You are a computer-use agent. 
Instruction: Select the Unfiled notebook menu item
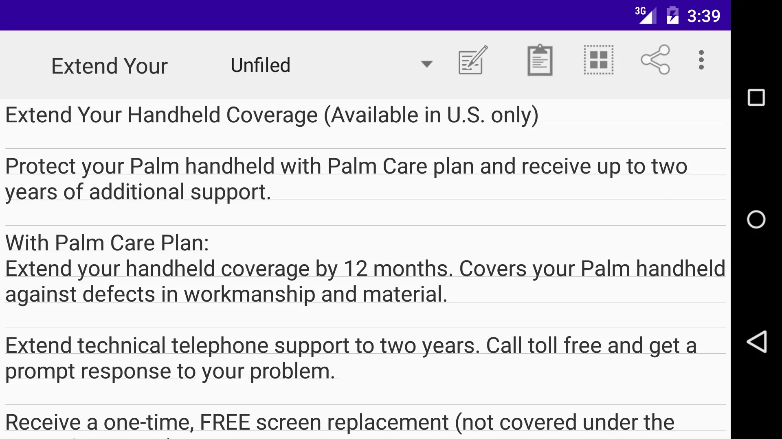pos(330,64)
